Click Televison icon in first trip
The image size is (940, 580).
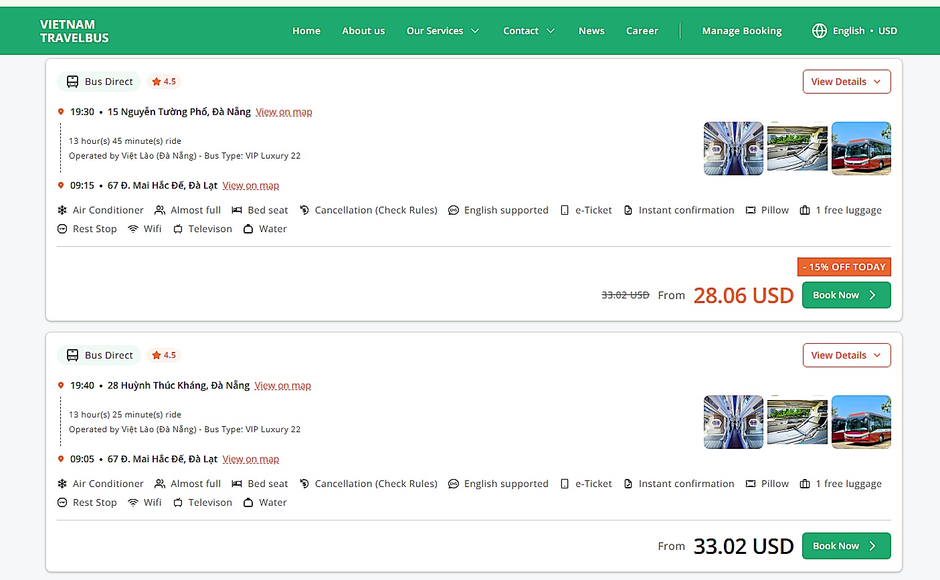click(x=178, y=229)
